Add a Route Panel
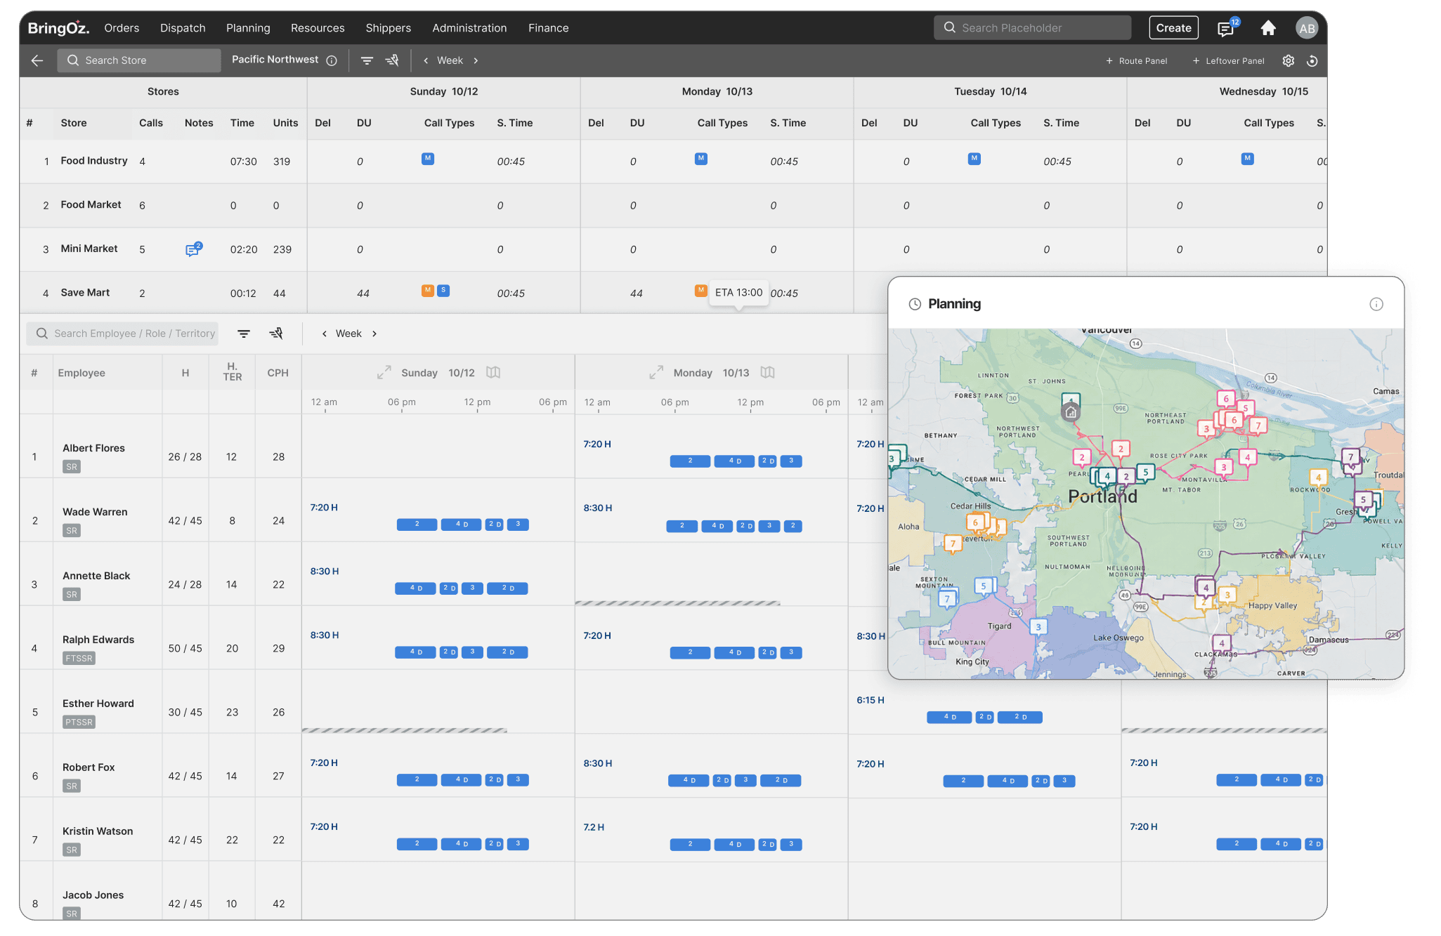This screenshot has width=1441, height=936. (1137, 61)
